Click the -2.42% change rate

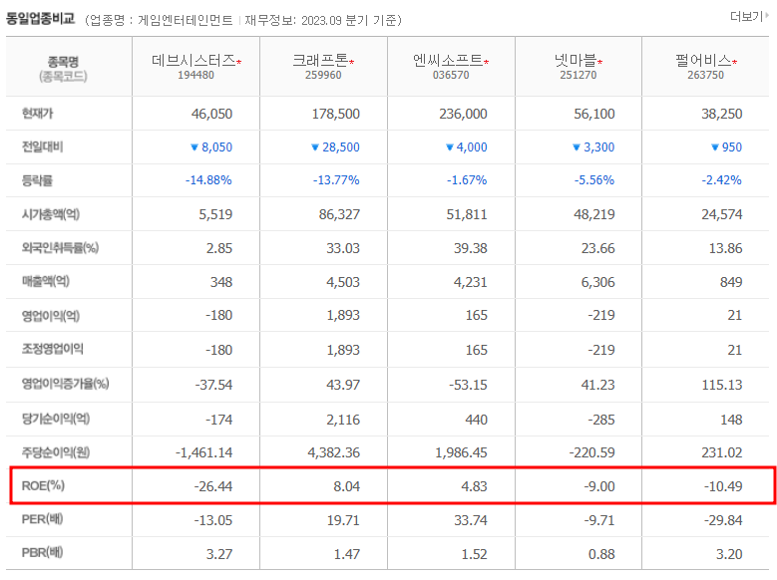(721, 180)
